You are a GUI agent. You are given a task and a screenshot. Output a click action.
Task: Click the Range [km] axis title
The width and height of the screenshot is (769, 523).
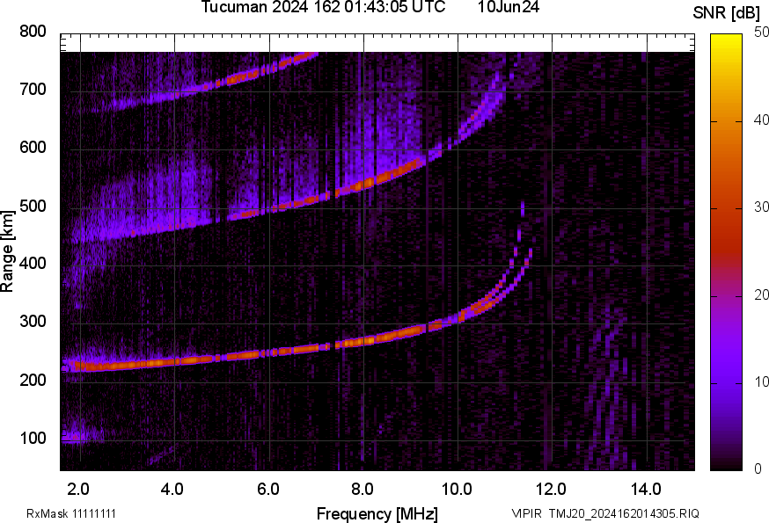coord(7,251)
